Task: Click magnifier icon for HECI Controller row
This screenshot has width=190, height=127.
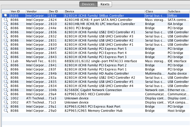Action: click(6, 94)
